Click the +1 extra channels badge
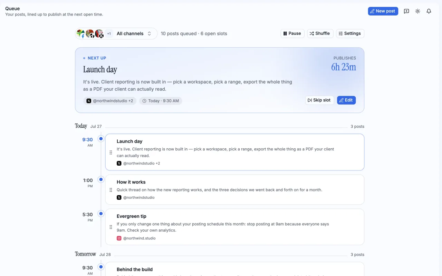Image resolution: width=442 pixels, height=276 pixels. 109,33
